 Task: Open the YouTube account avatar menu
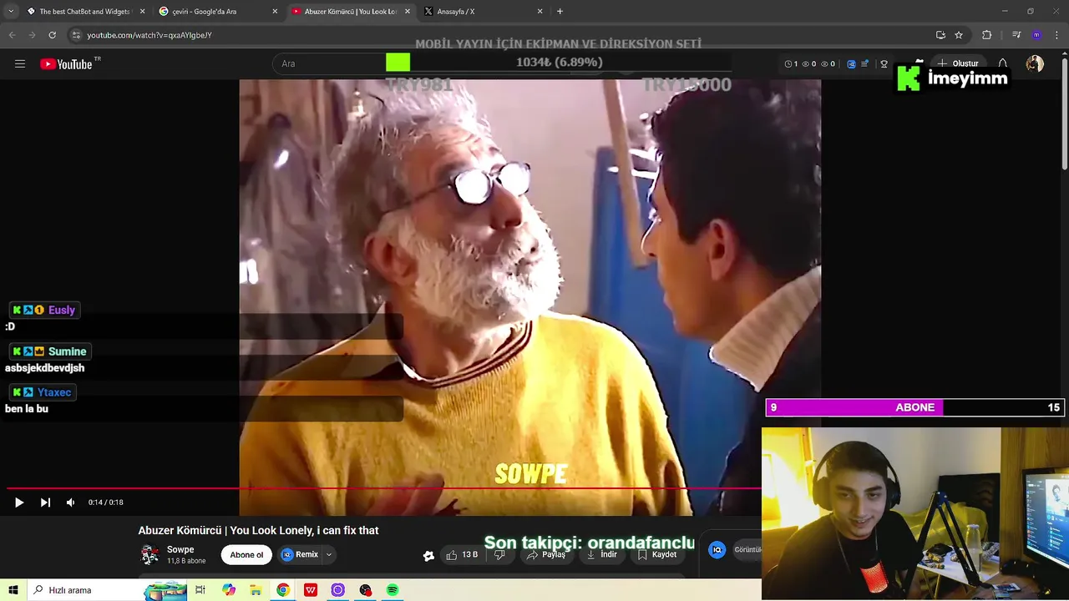coord(1035,63)
